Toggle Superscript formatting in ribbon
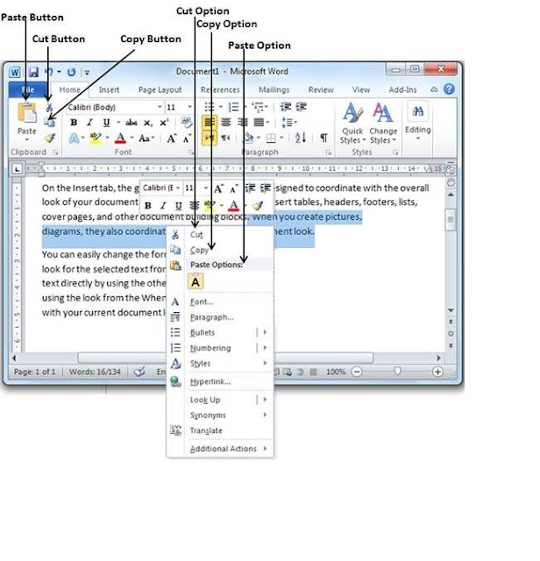The height and width of the screenshot is (561, 540). click(164, 123)
